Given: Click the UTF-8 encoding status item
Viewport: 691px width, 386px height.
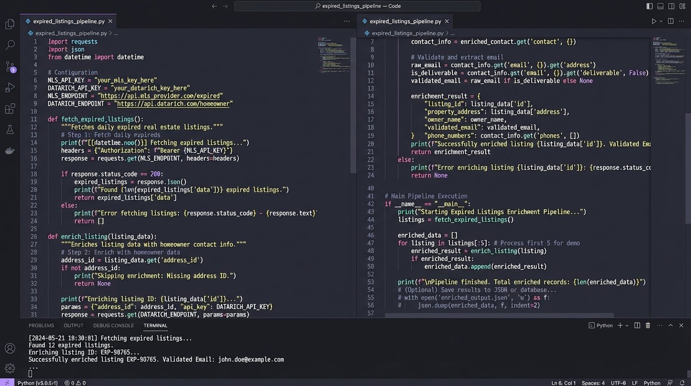Looking at the screenshot, I should click(618, 383).
